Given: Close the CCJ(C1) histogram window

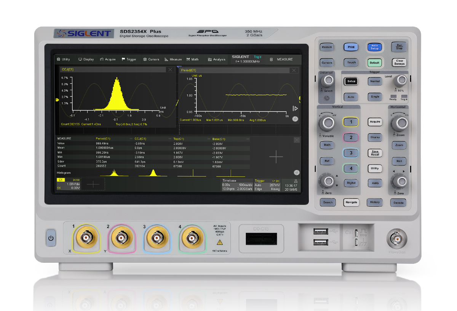Looking at the screenshot, I should tap(170, 70).
